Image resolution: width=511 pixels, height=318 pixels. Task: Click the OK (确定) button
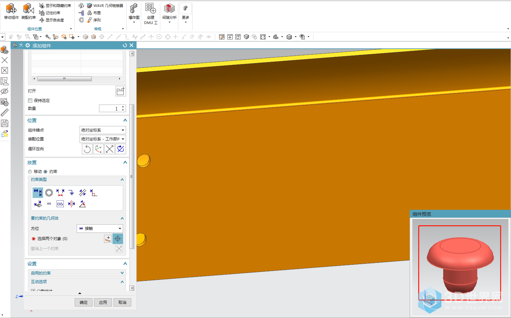[84, 303]
